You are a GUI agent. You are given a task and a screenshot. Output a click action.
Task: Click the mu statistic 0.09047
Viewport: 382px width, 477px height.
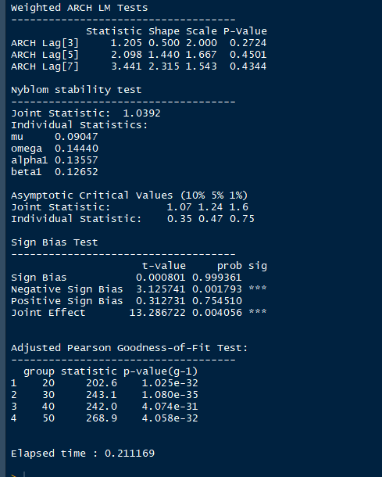click(x=77, y=137)
